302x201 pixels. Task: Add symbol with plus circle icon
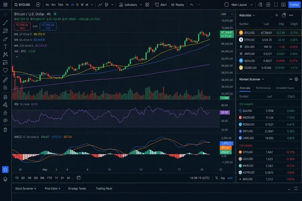pos(38,5)
